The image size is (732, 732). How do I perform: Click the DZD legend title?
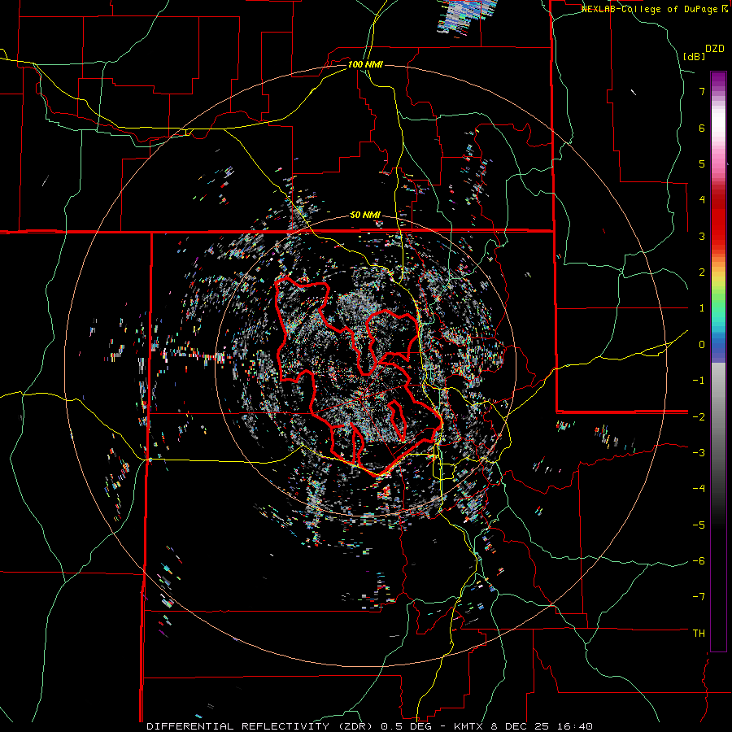tap(715, 49)
